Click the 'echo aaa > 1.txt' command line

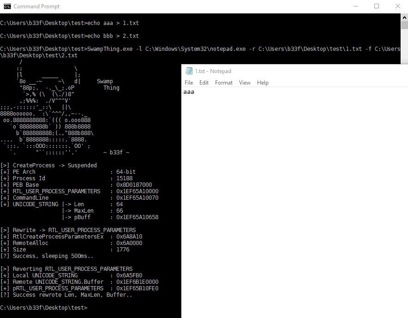coord(69,23)
